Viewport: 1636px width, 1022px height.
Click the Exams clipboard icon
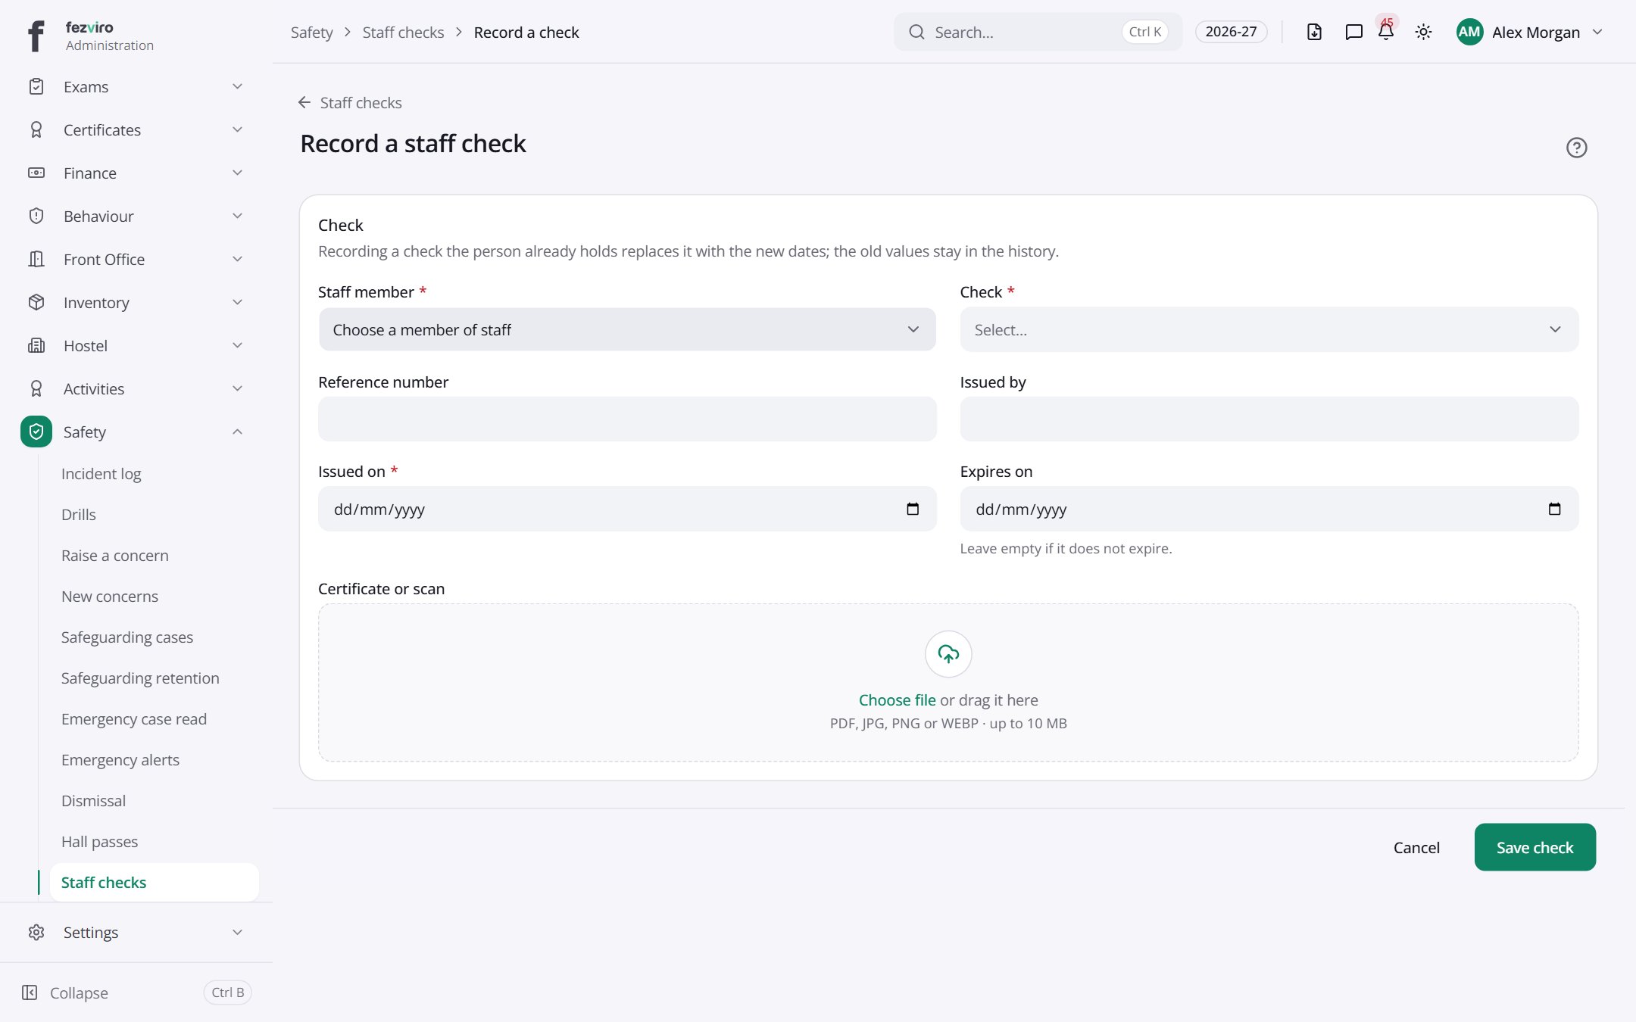[36, 86]
